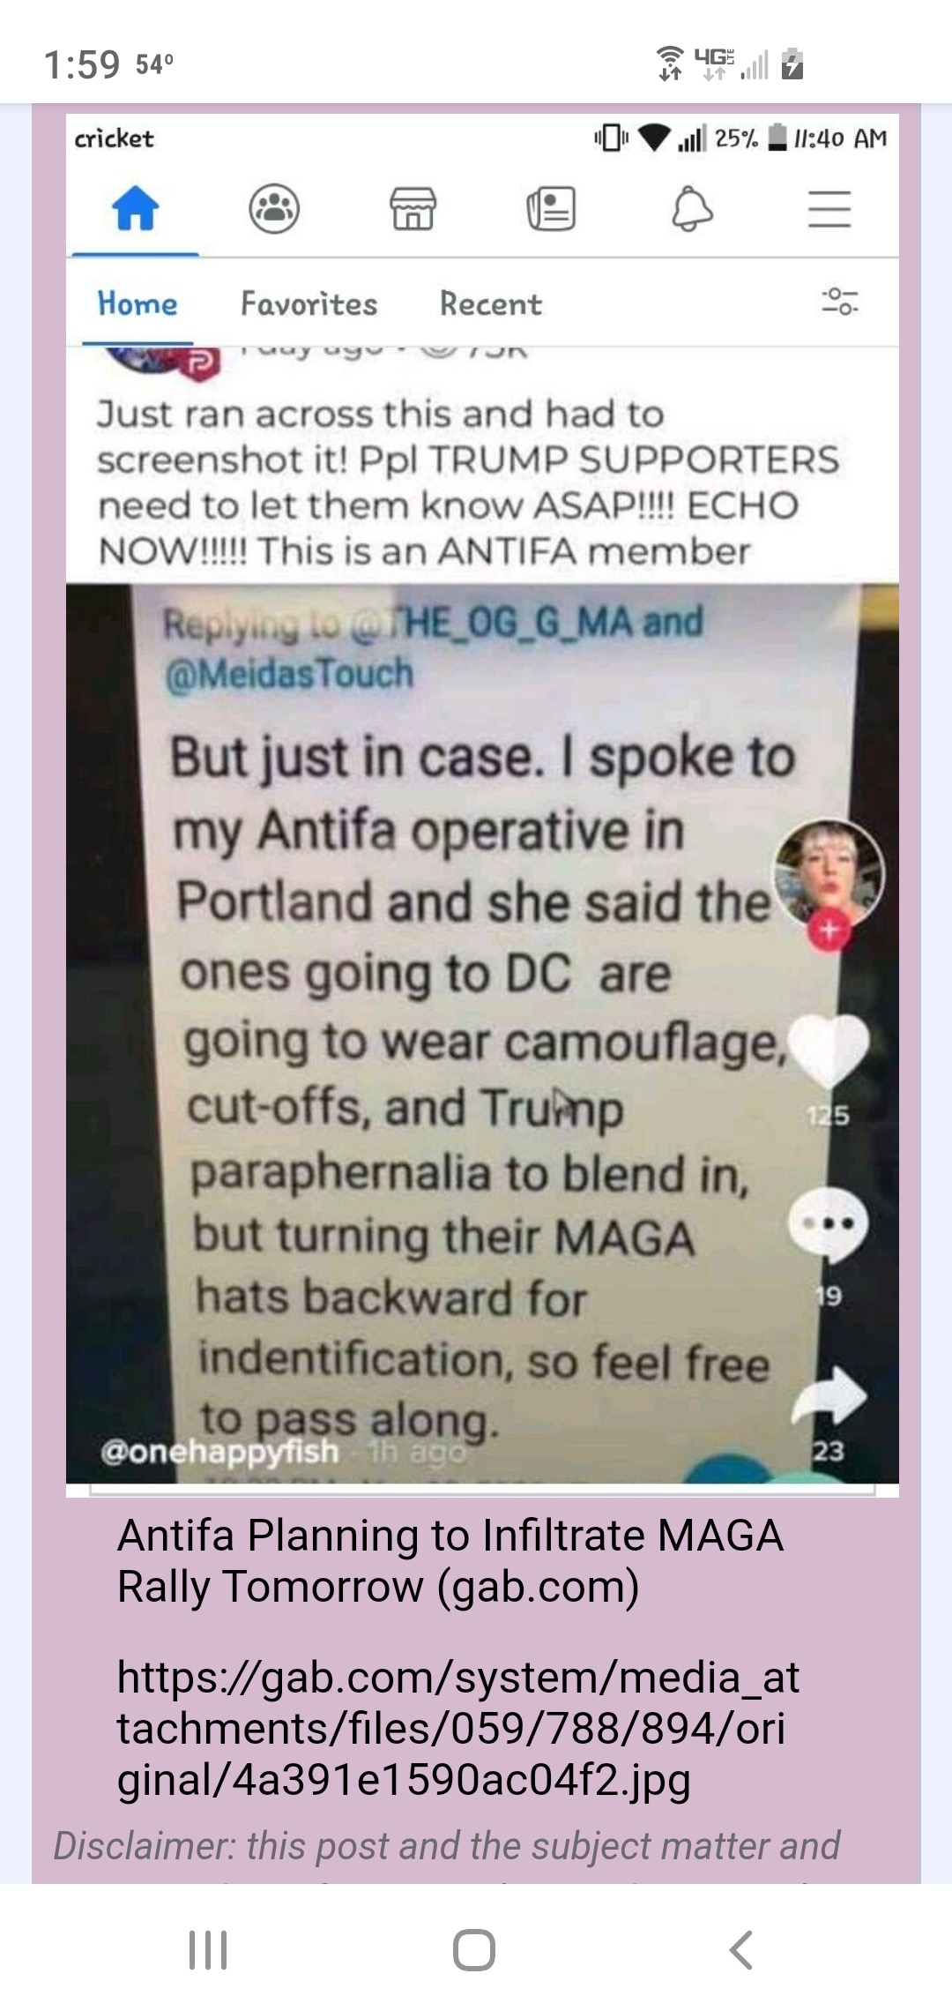The width and height of the screenshot is (952, 2011).
Task: Open feed filter sliders icon
Action: pos(839,302)
